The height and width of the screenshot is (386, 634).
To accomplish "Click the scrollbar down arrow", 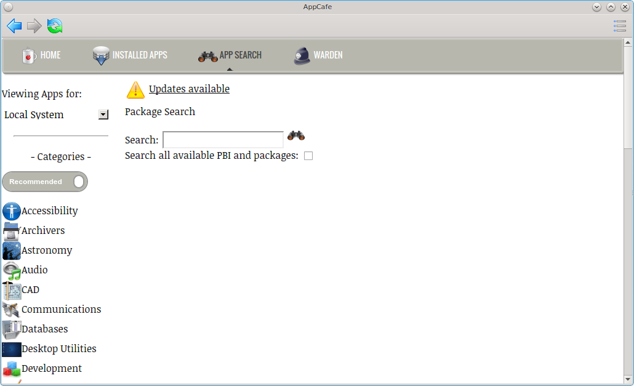I will point(627,379).
